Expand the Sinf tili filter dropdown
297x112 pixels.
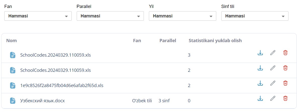pos(255,16)
